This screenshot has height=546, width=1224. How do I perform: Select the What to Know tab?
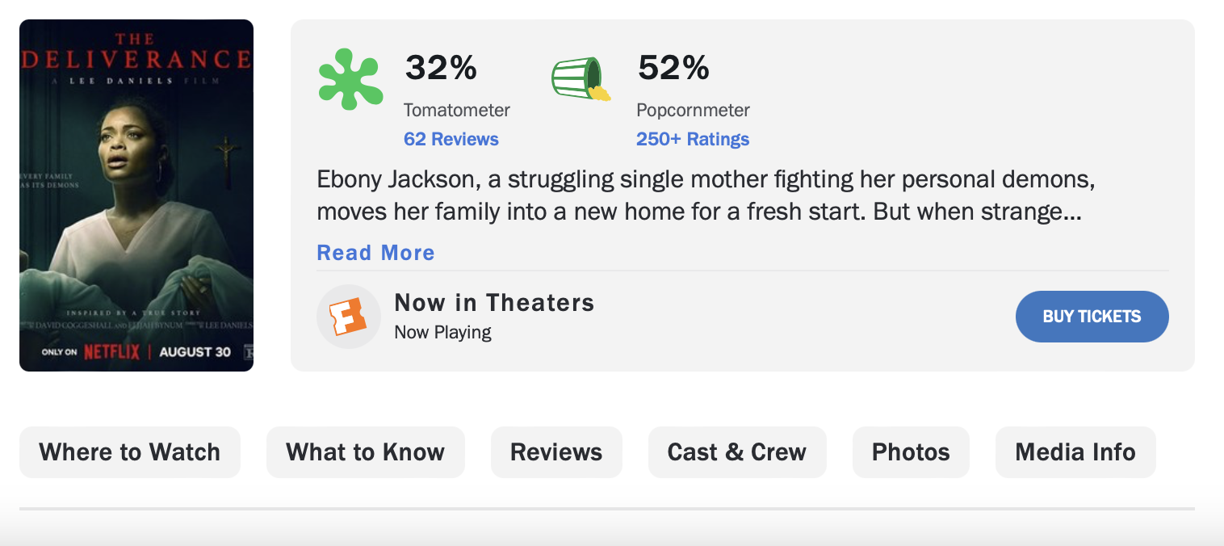(365, 452)
